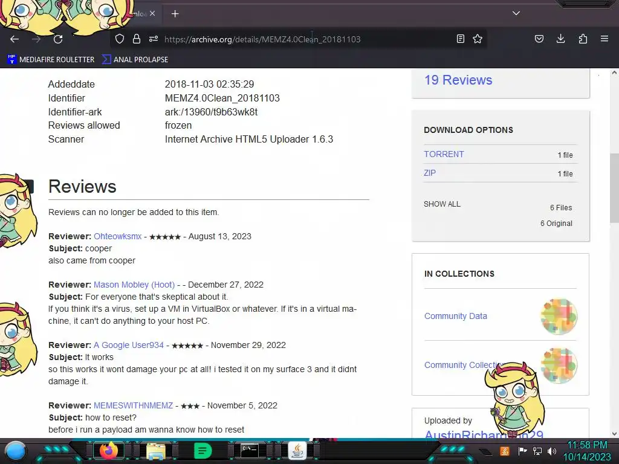Open the taskbar clock and date
Image resolution: width=619 pixels, height=464 pixels.
[x=587, y=451]
